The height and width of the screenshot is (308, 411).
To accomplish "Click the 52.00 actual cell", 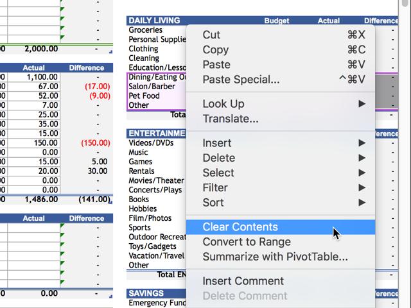I will click(x=34, y=96).
